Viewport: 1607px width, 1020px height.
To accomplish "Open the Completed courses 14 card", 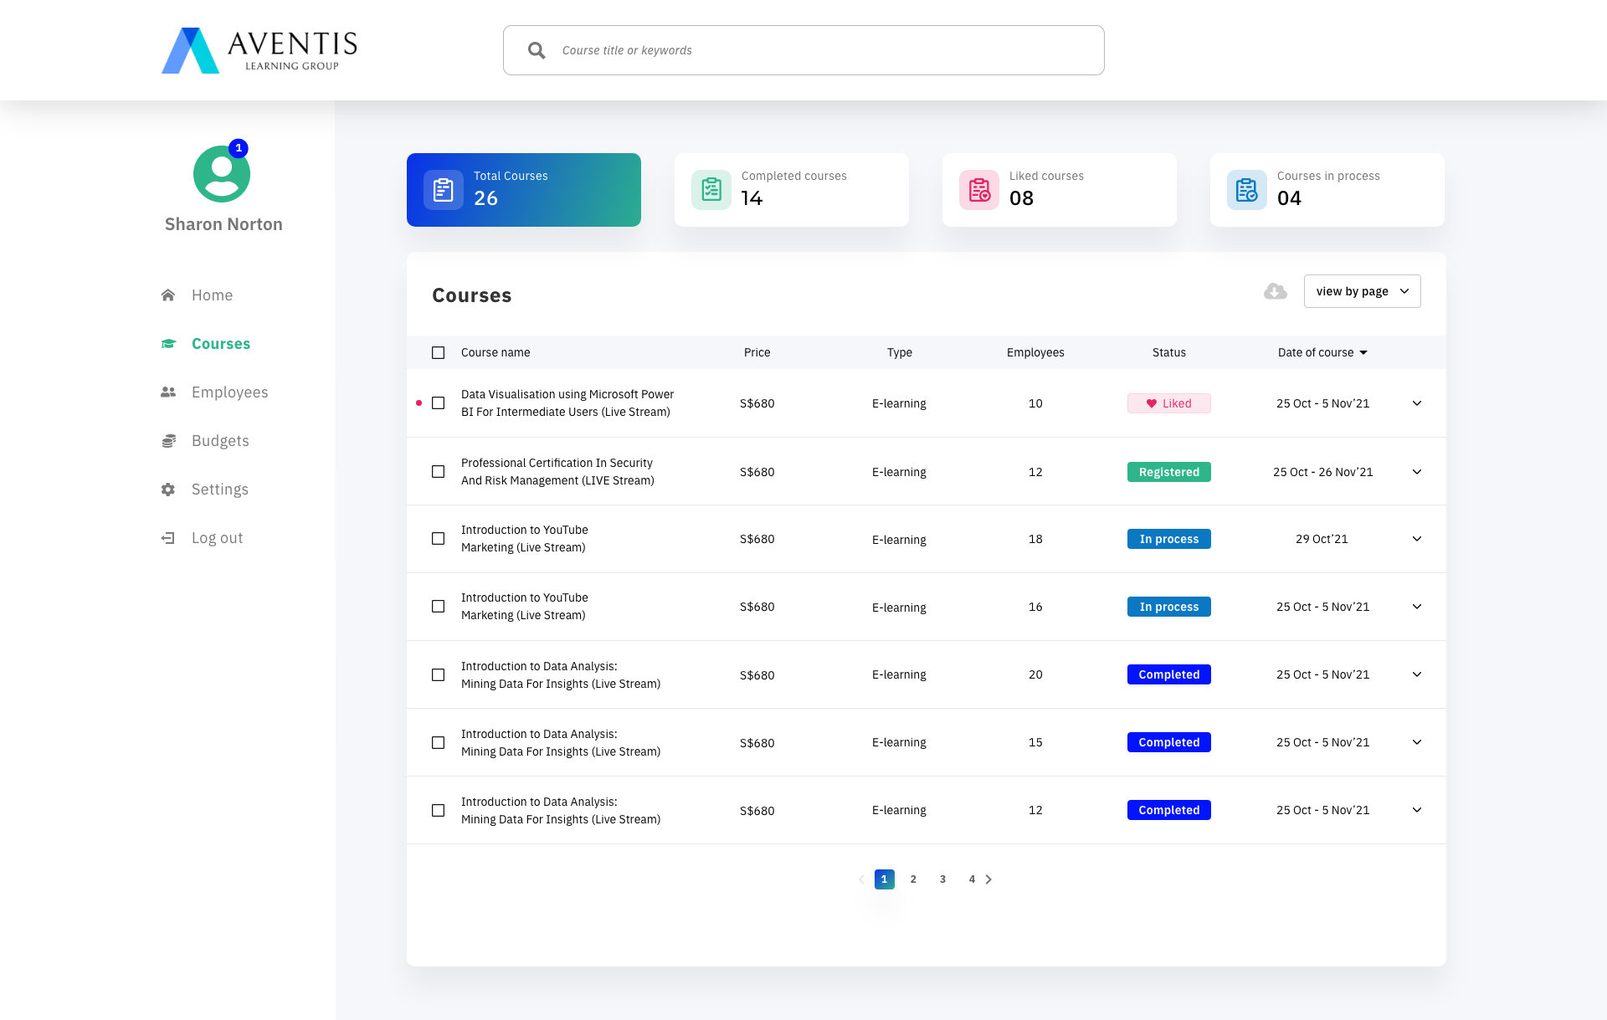I will point(792,190).
